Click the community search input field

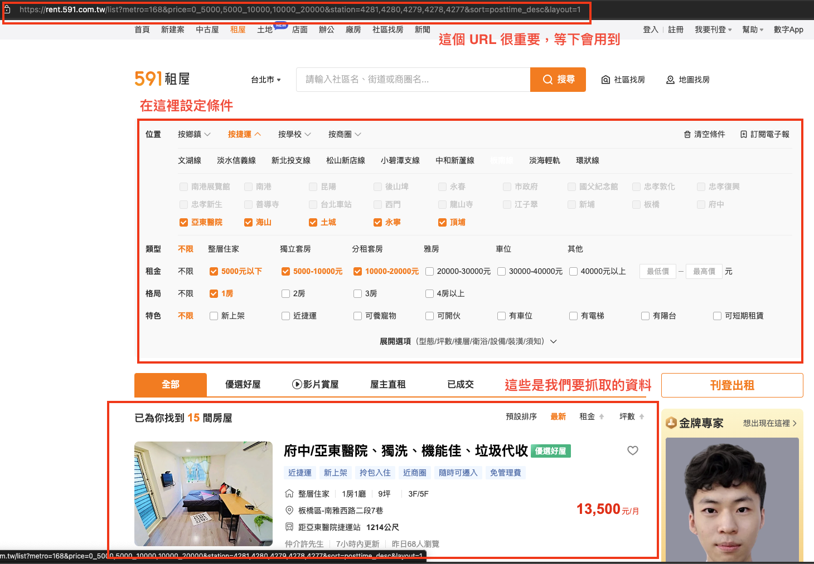click(413, 80)
